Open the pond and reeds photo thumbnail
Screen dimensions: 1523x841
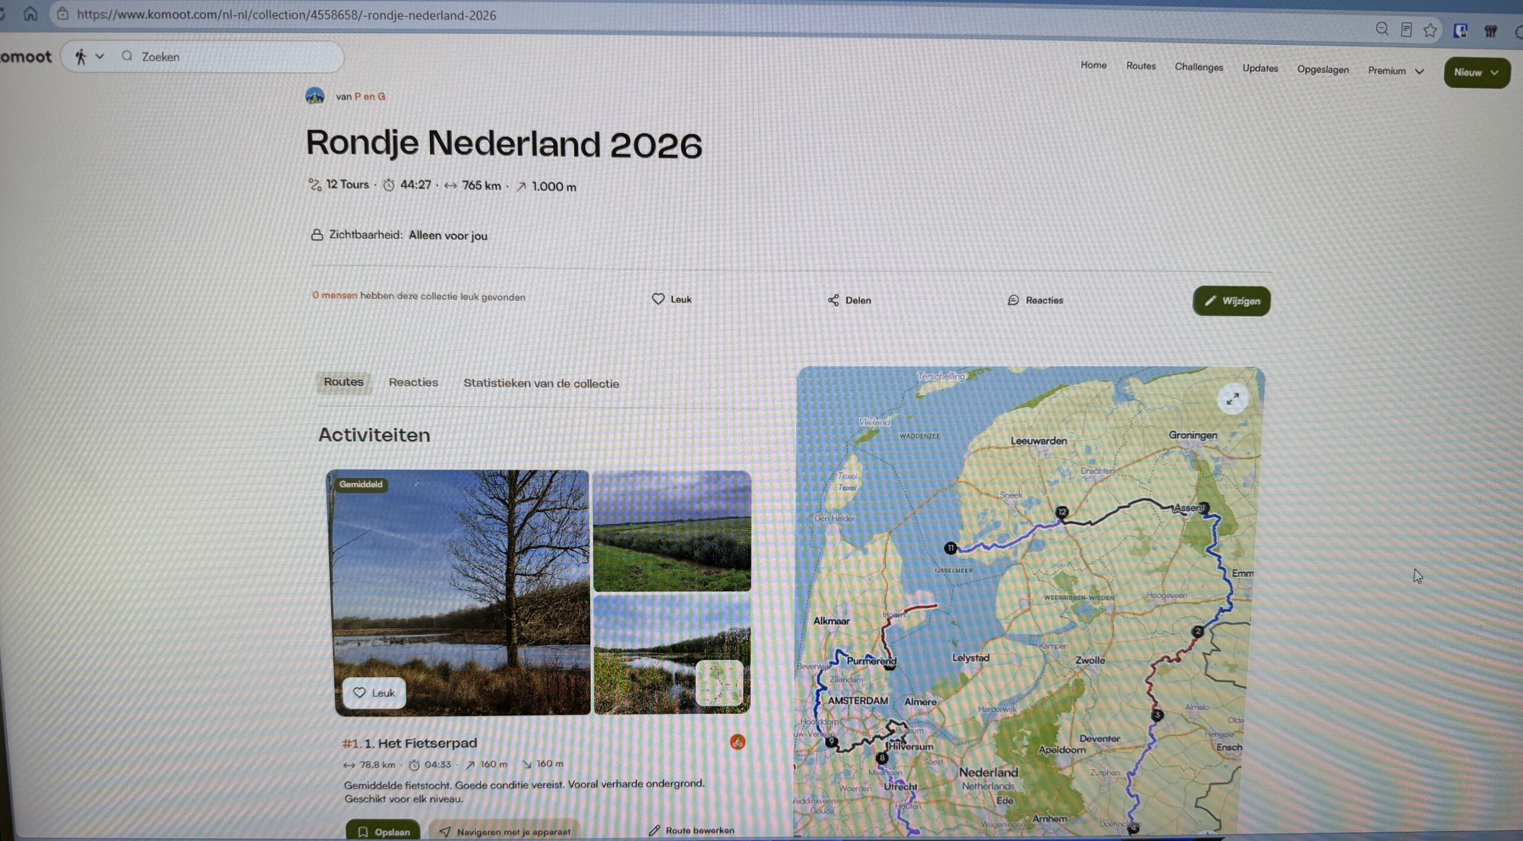tap(672, 654)
